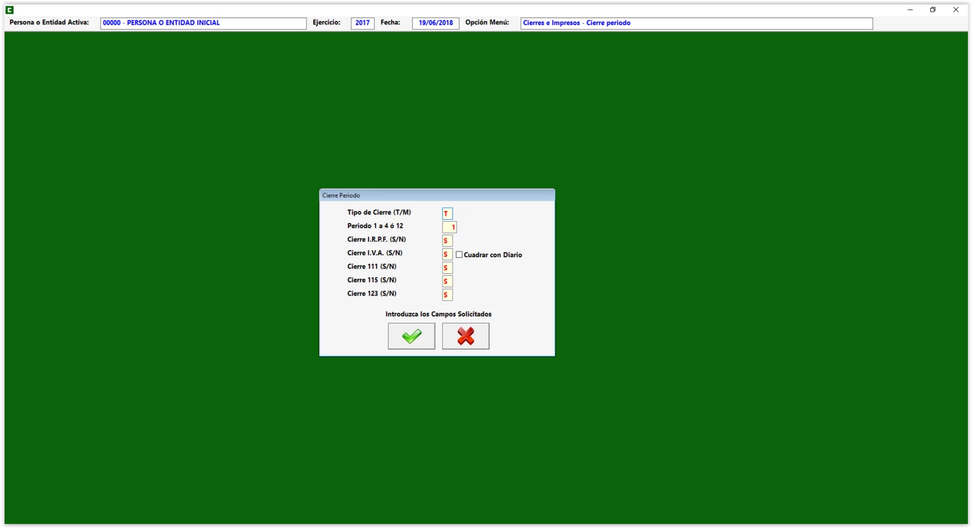
Task: Click the 'Persona o Entidad Activa:' label
Action: coord(49,22)
